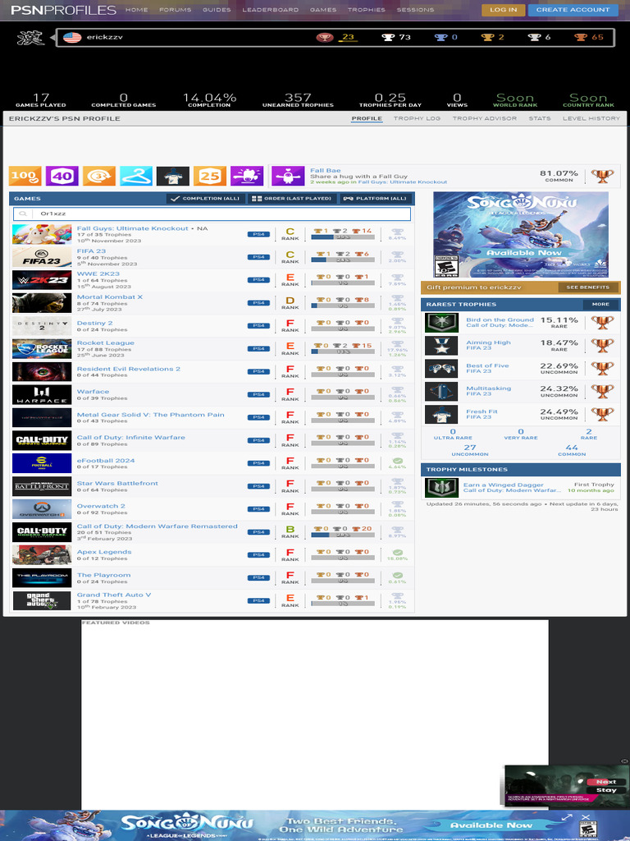630x841 pixels.
Task: Click the Create Account button
Action: [x=573, y=10]
